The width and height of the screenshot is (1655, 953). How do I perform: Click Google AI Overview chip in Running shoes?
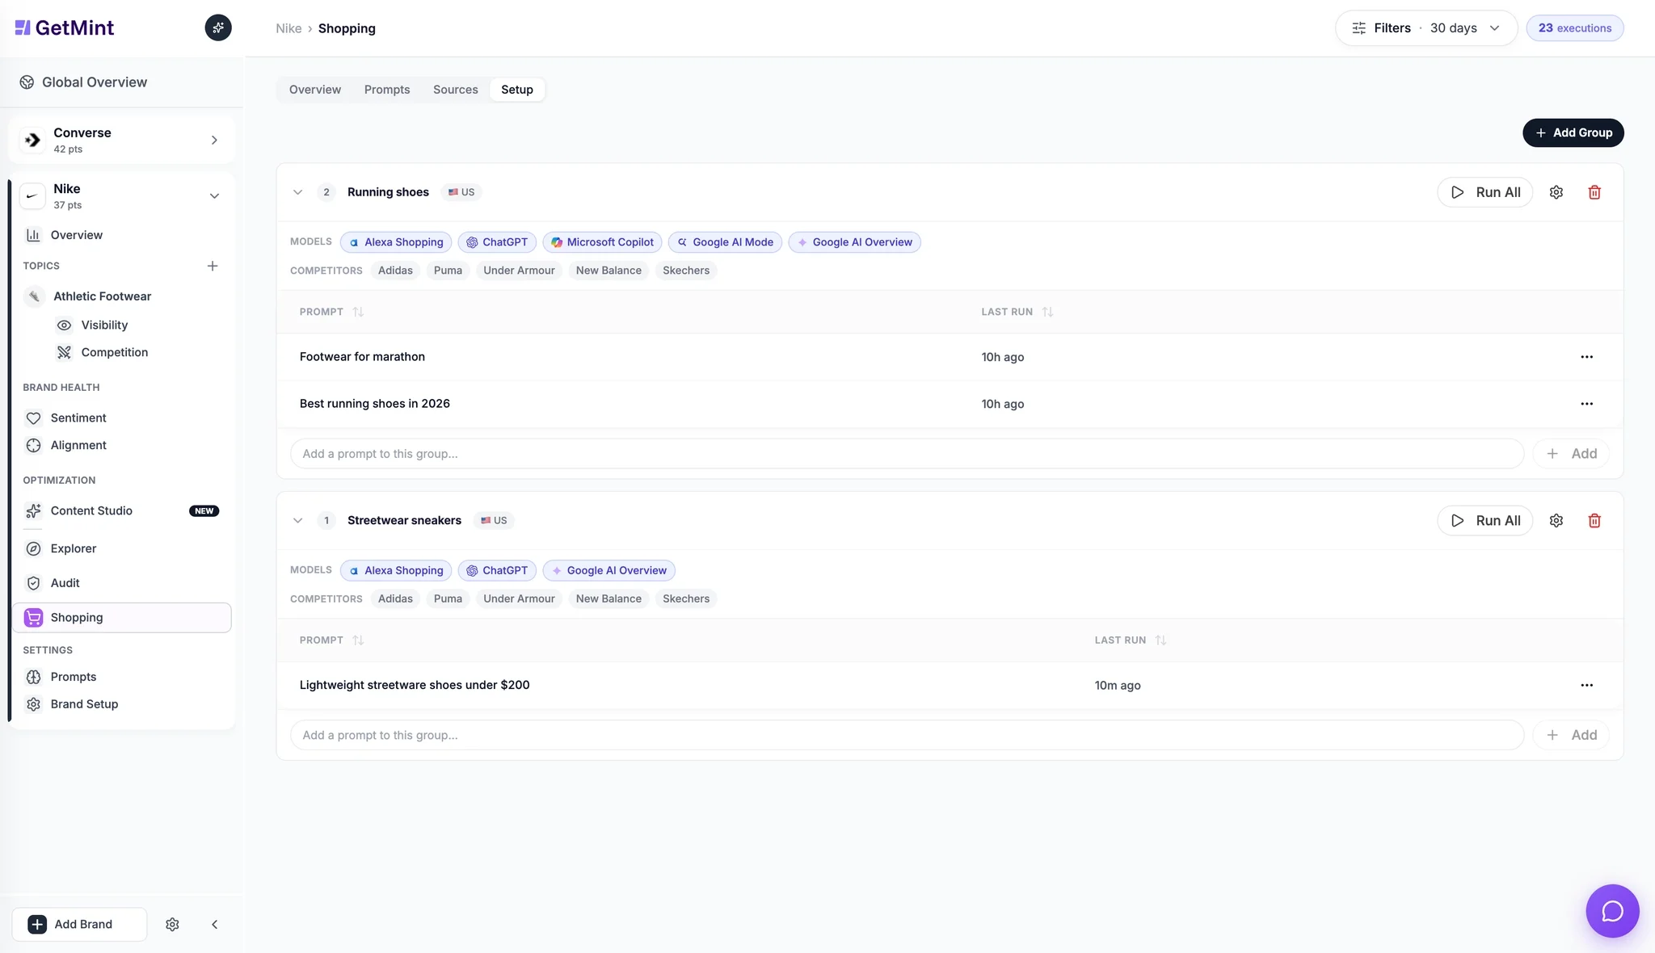coord(854,242)
